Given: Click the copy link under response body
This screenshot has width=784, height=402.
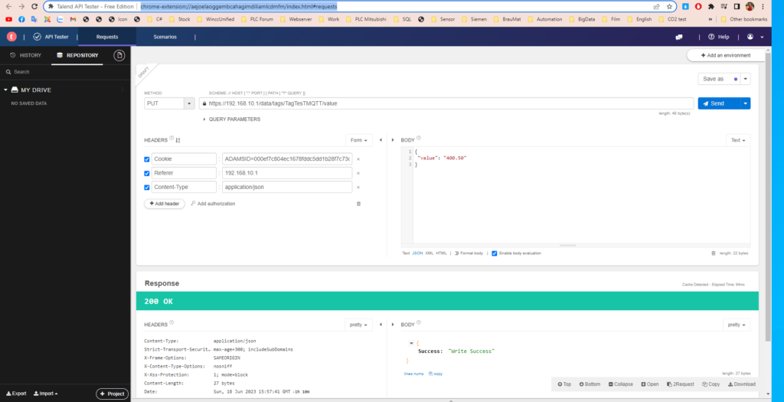Looking at the screenshot, I should pyautogui.click(x=436, y=374).
